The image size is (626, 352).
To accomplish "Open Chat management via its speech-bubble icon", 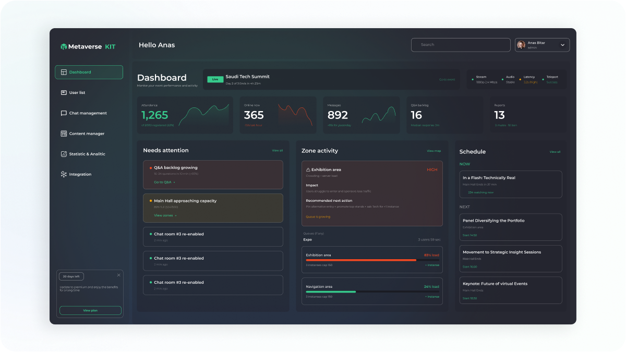I will 64,113.
